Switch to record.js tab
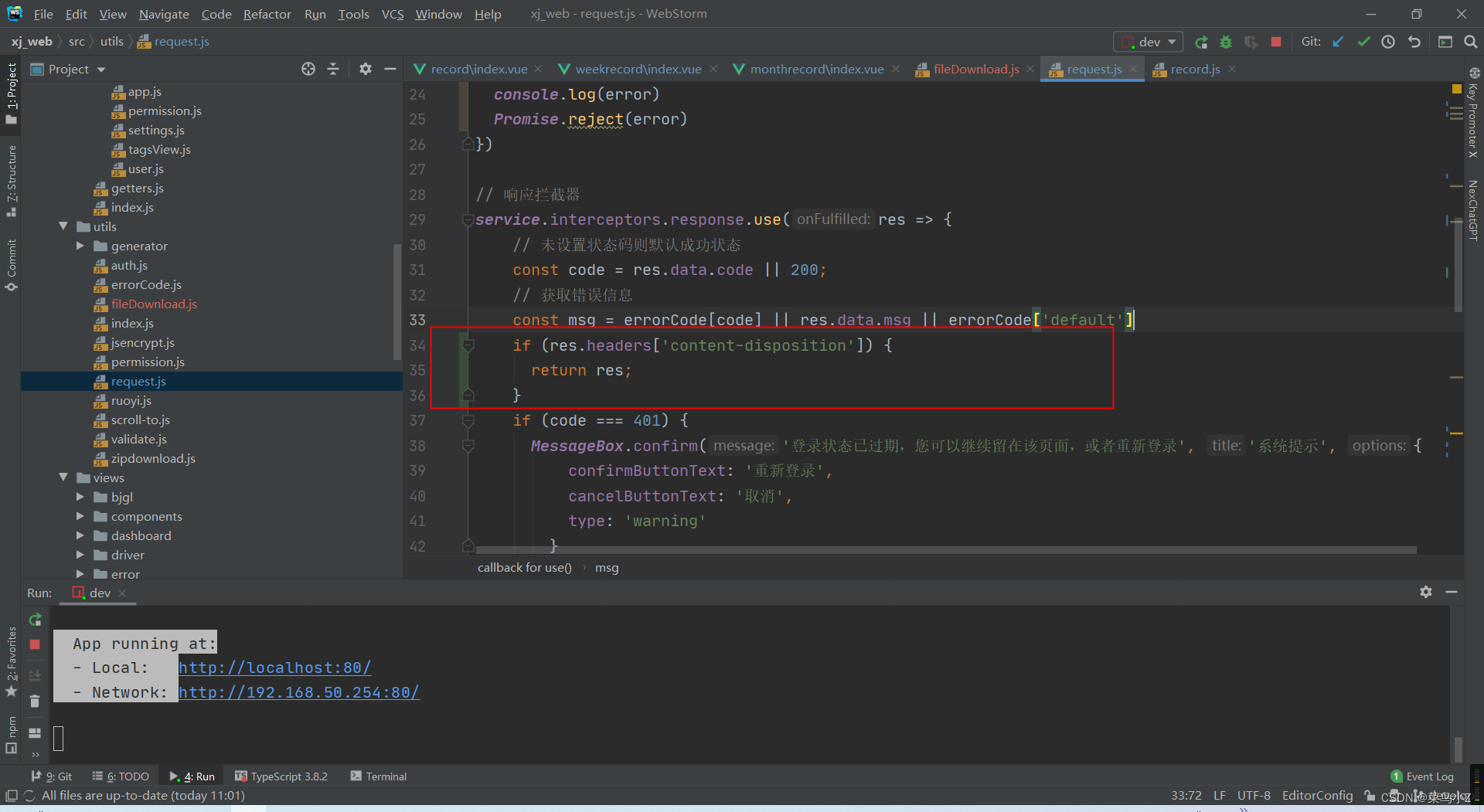The image size is (1484, 812). [x=1194, y=69]
